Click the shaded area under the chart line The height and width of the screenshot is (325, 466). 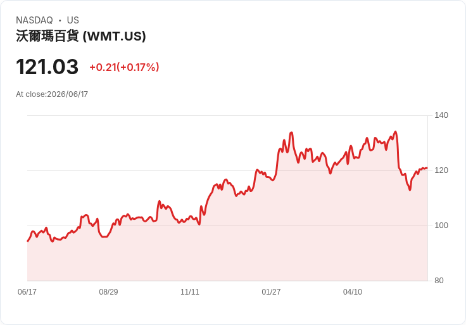pyautogui.click(x=227, y=244)
